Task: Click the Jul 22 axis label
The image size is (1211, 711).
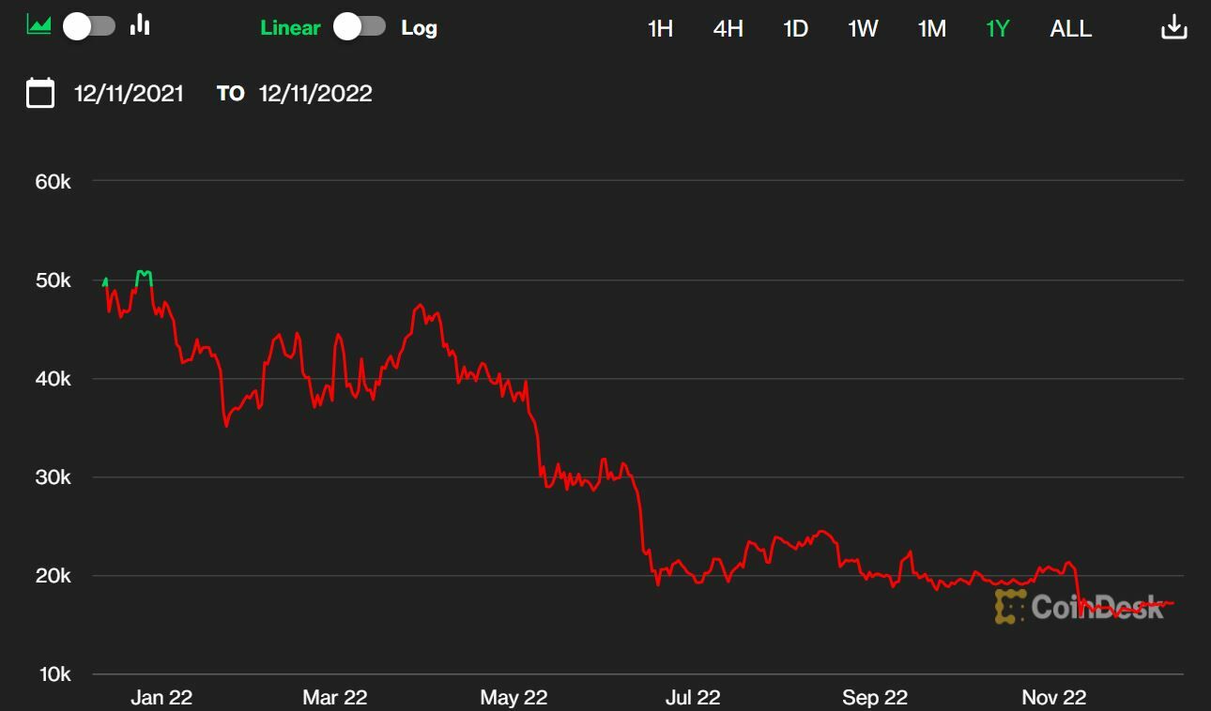Action: pos(693,697)
